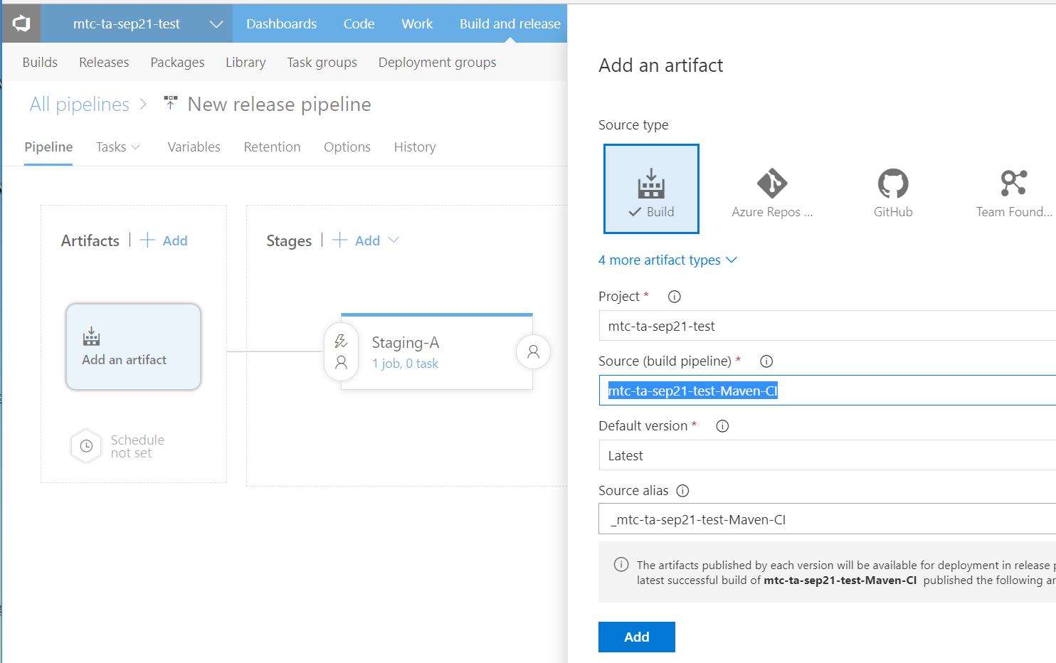
Task: Click plus icon next to Artifacts Add
Action: click(x=147, y=240)
